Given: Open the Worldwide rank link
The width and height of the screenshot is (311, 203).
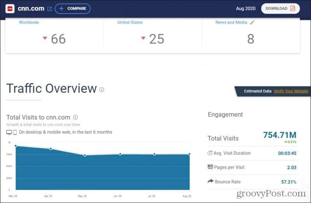Looking at the screenshot, I should [29, 22].
